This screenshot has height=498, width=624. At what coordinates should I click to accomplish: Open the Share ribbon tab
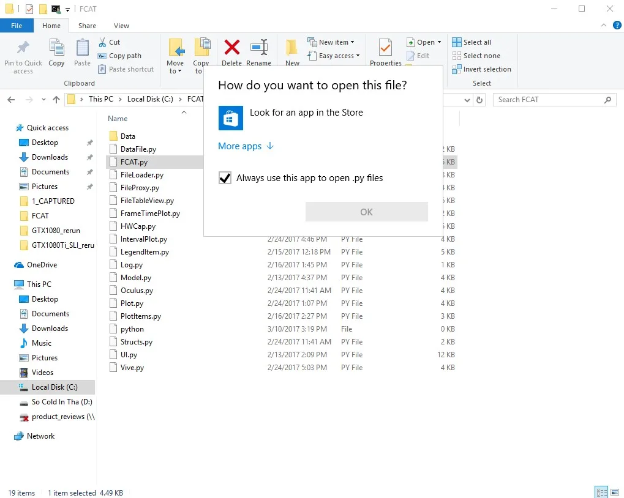point(87,26)
